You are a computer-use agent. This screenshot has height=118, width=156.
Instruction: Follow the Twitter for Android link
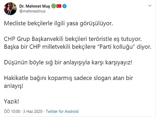pyautogui.click(x=62, y=111)
